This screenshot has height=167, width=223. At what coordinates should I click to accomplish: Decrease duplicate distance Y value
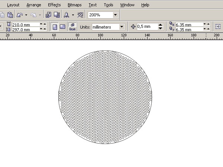[x=205, y=29]
